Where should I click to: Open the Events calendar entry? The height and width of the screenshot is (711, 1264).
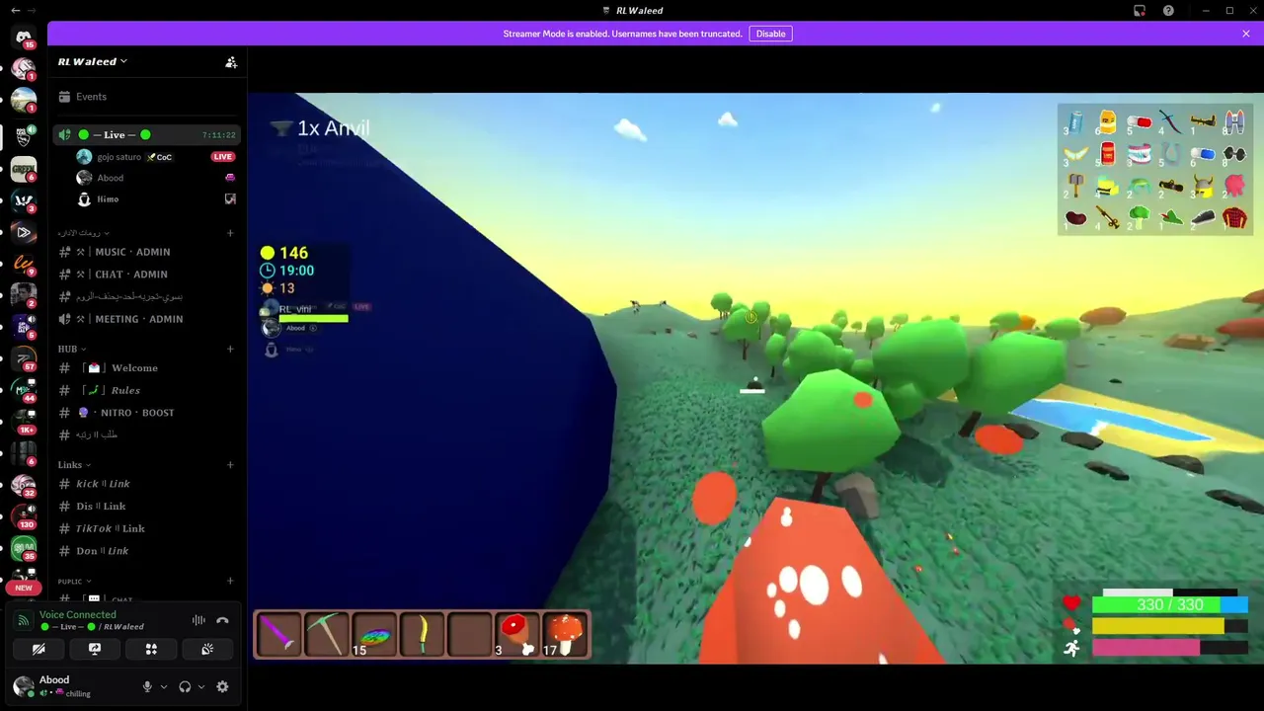[x=146, y=97]
